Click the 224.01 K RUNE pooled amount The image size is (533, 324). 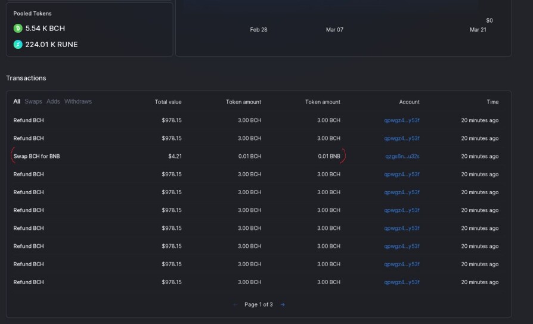click(x=51, y=45)
